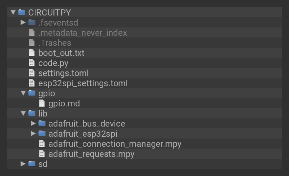The image size is (289, 176).
Task: Select the .Trashes entry
Action: click(x=55, y=43)
